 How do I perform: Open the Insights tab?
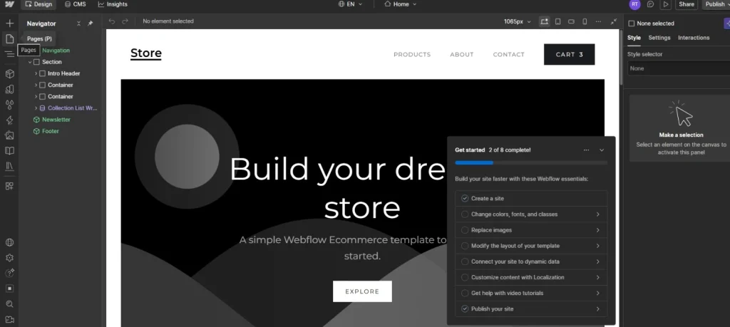pyautogui.click(x=112, y=4)
